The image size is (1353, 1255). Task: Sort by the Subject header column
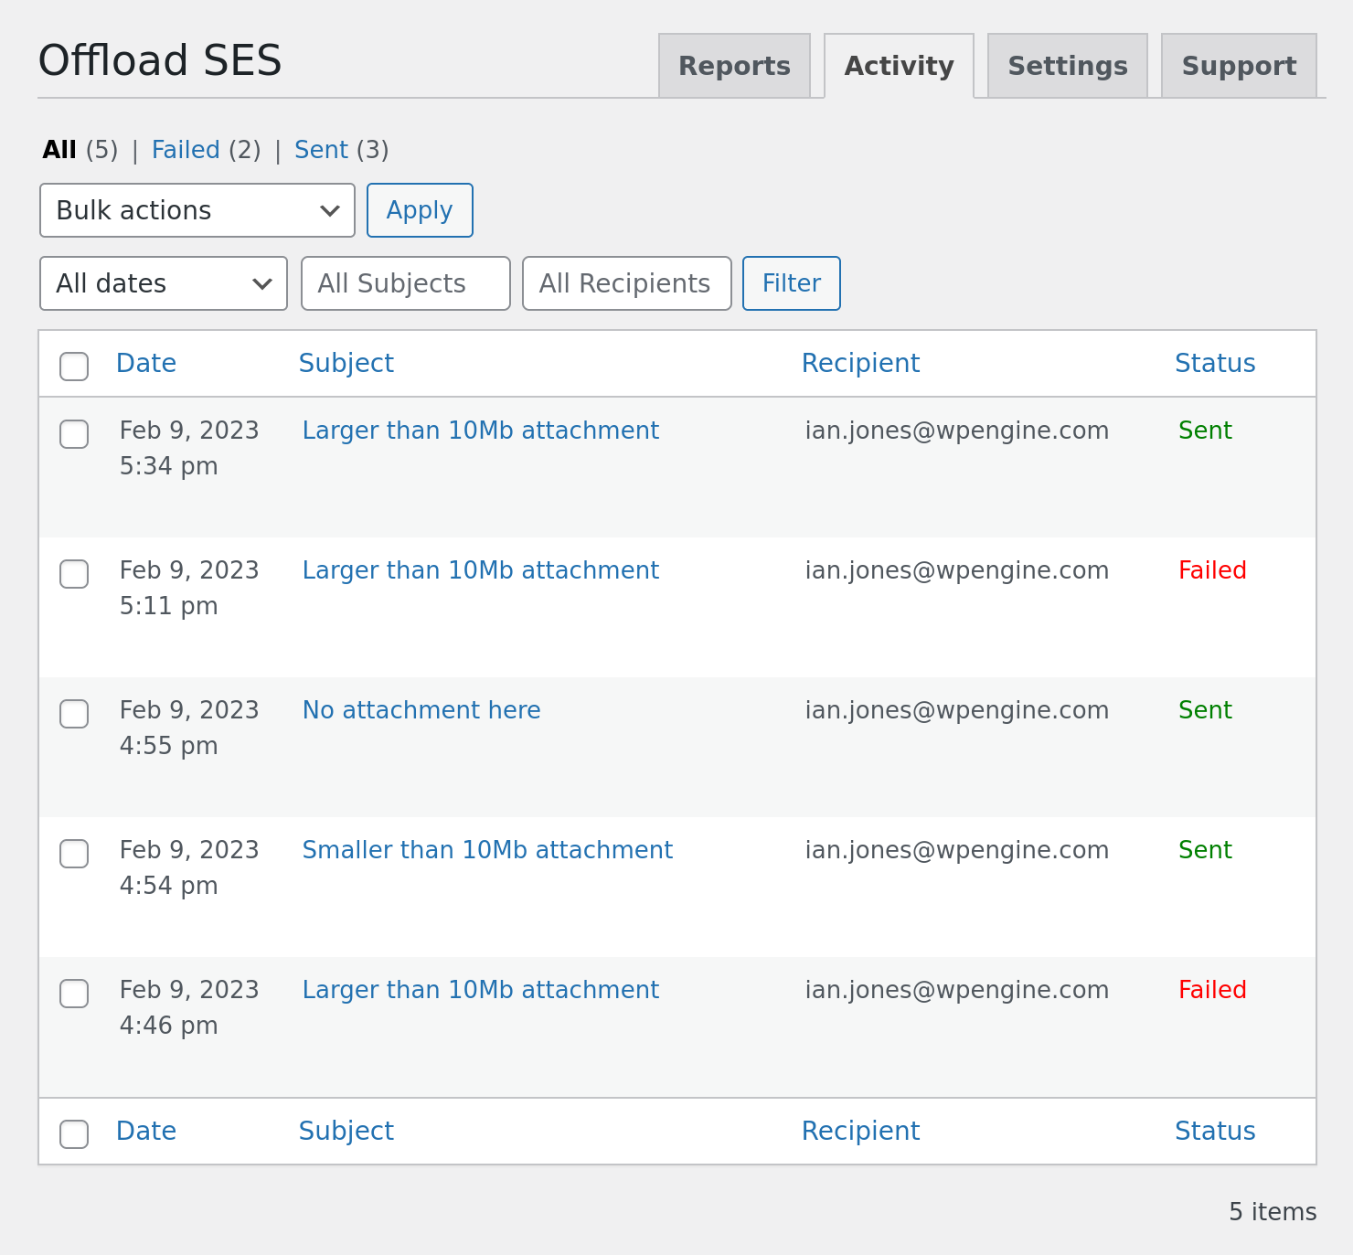click(346, 363)
